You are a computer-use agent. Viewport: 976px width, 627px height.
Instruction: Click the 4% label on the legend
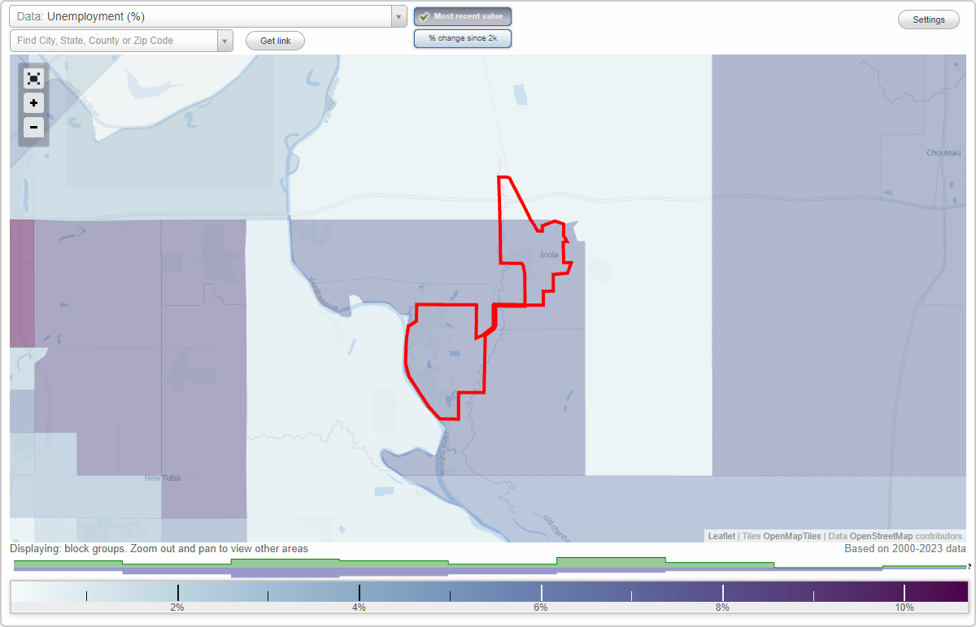click(359, 607)
